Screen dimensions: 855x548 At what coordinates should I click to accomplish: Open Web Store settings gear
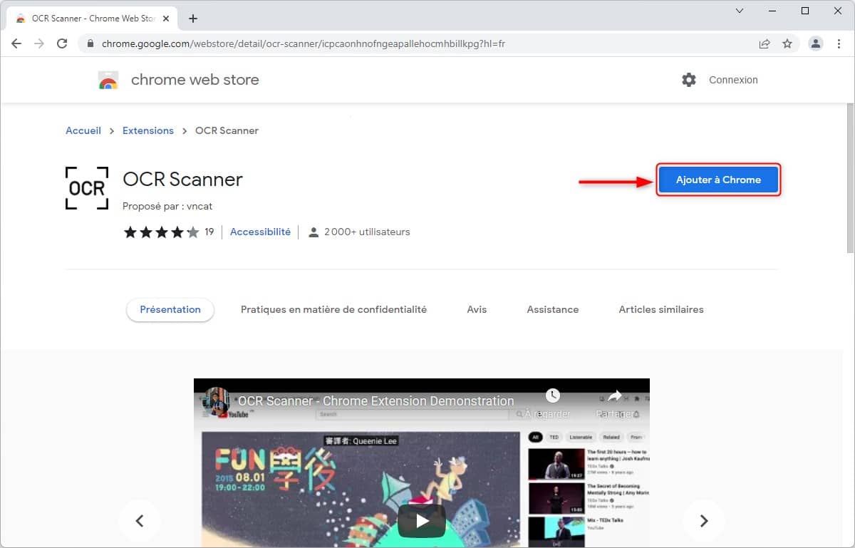point(688,80)
